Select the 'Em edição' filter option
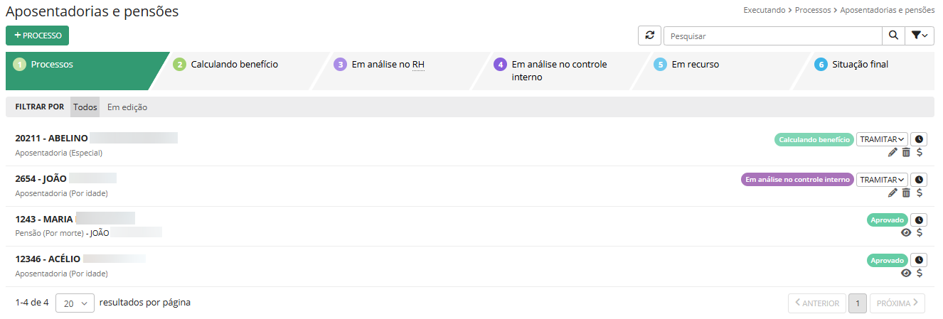The image size is (943, 319). pos(127,107)
